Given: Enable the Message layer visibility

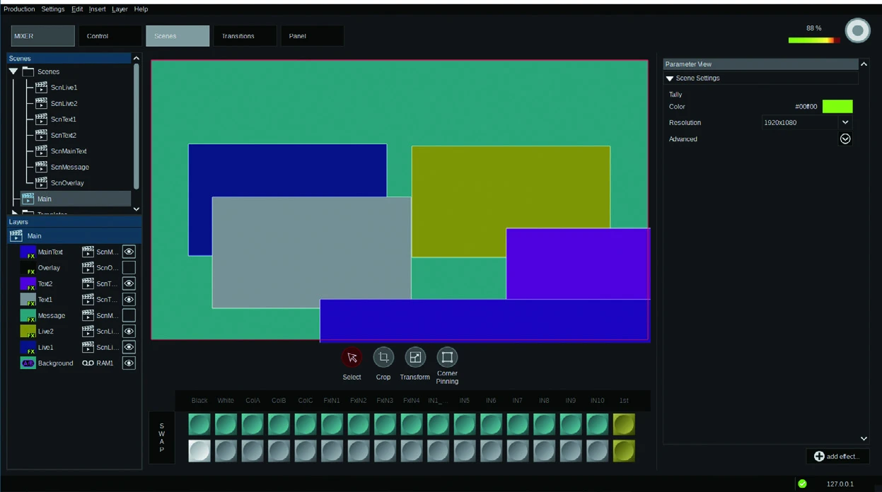Looking at the screenshot, I should [129, 315].
